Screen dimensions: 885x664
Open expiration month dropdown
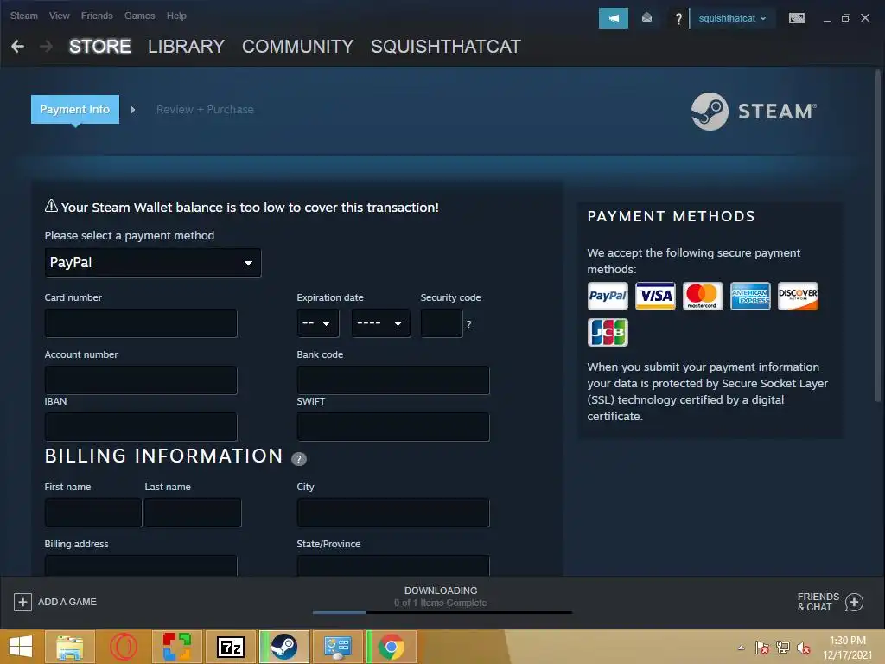tap(318, 323)
